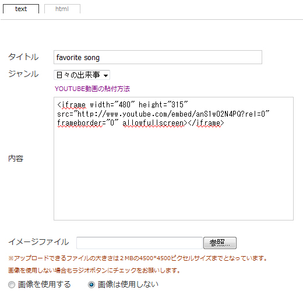Switch to the html tab
The width and height of the screenshot is (303, 301).
pyautogui.click(x=62, y=9)
